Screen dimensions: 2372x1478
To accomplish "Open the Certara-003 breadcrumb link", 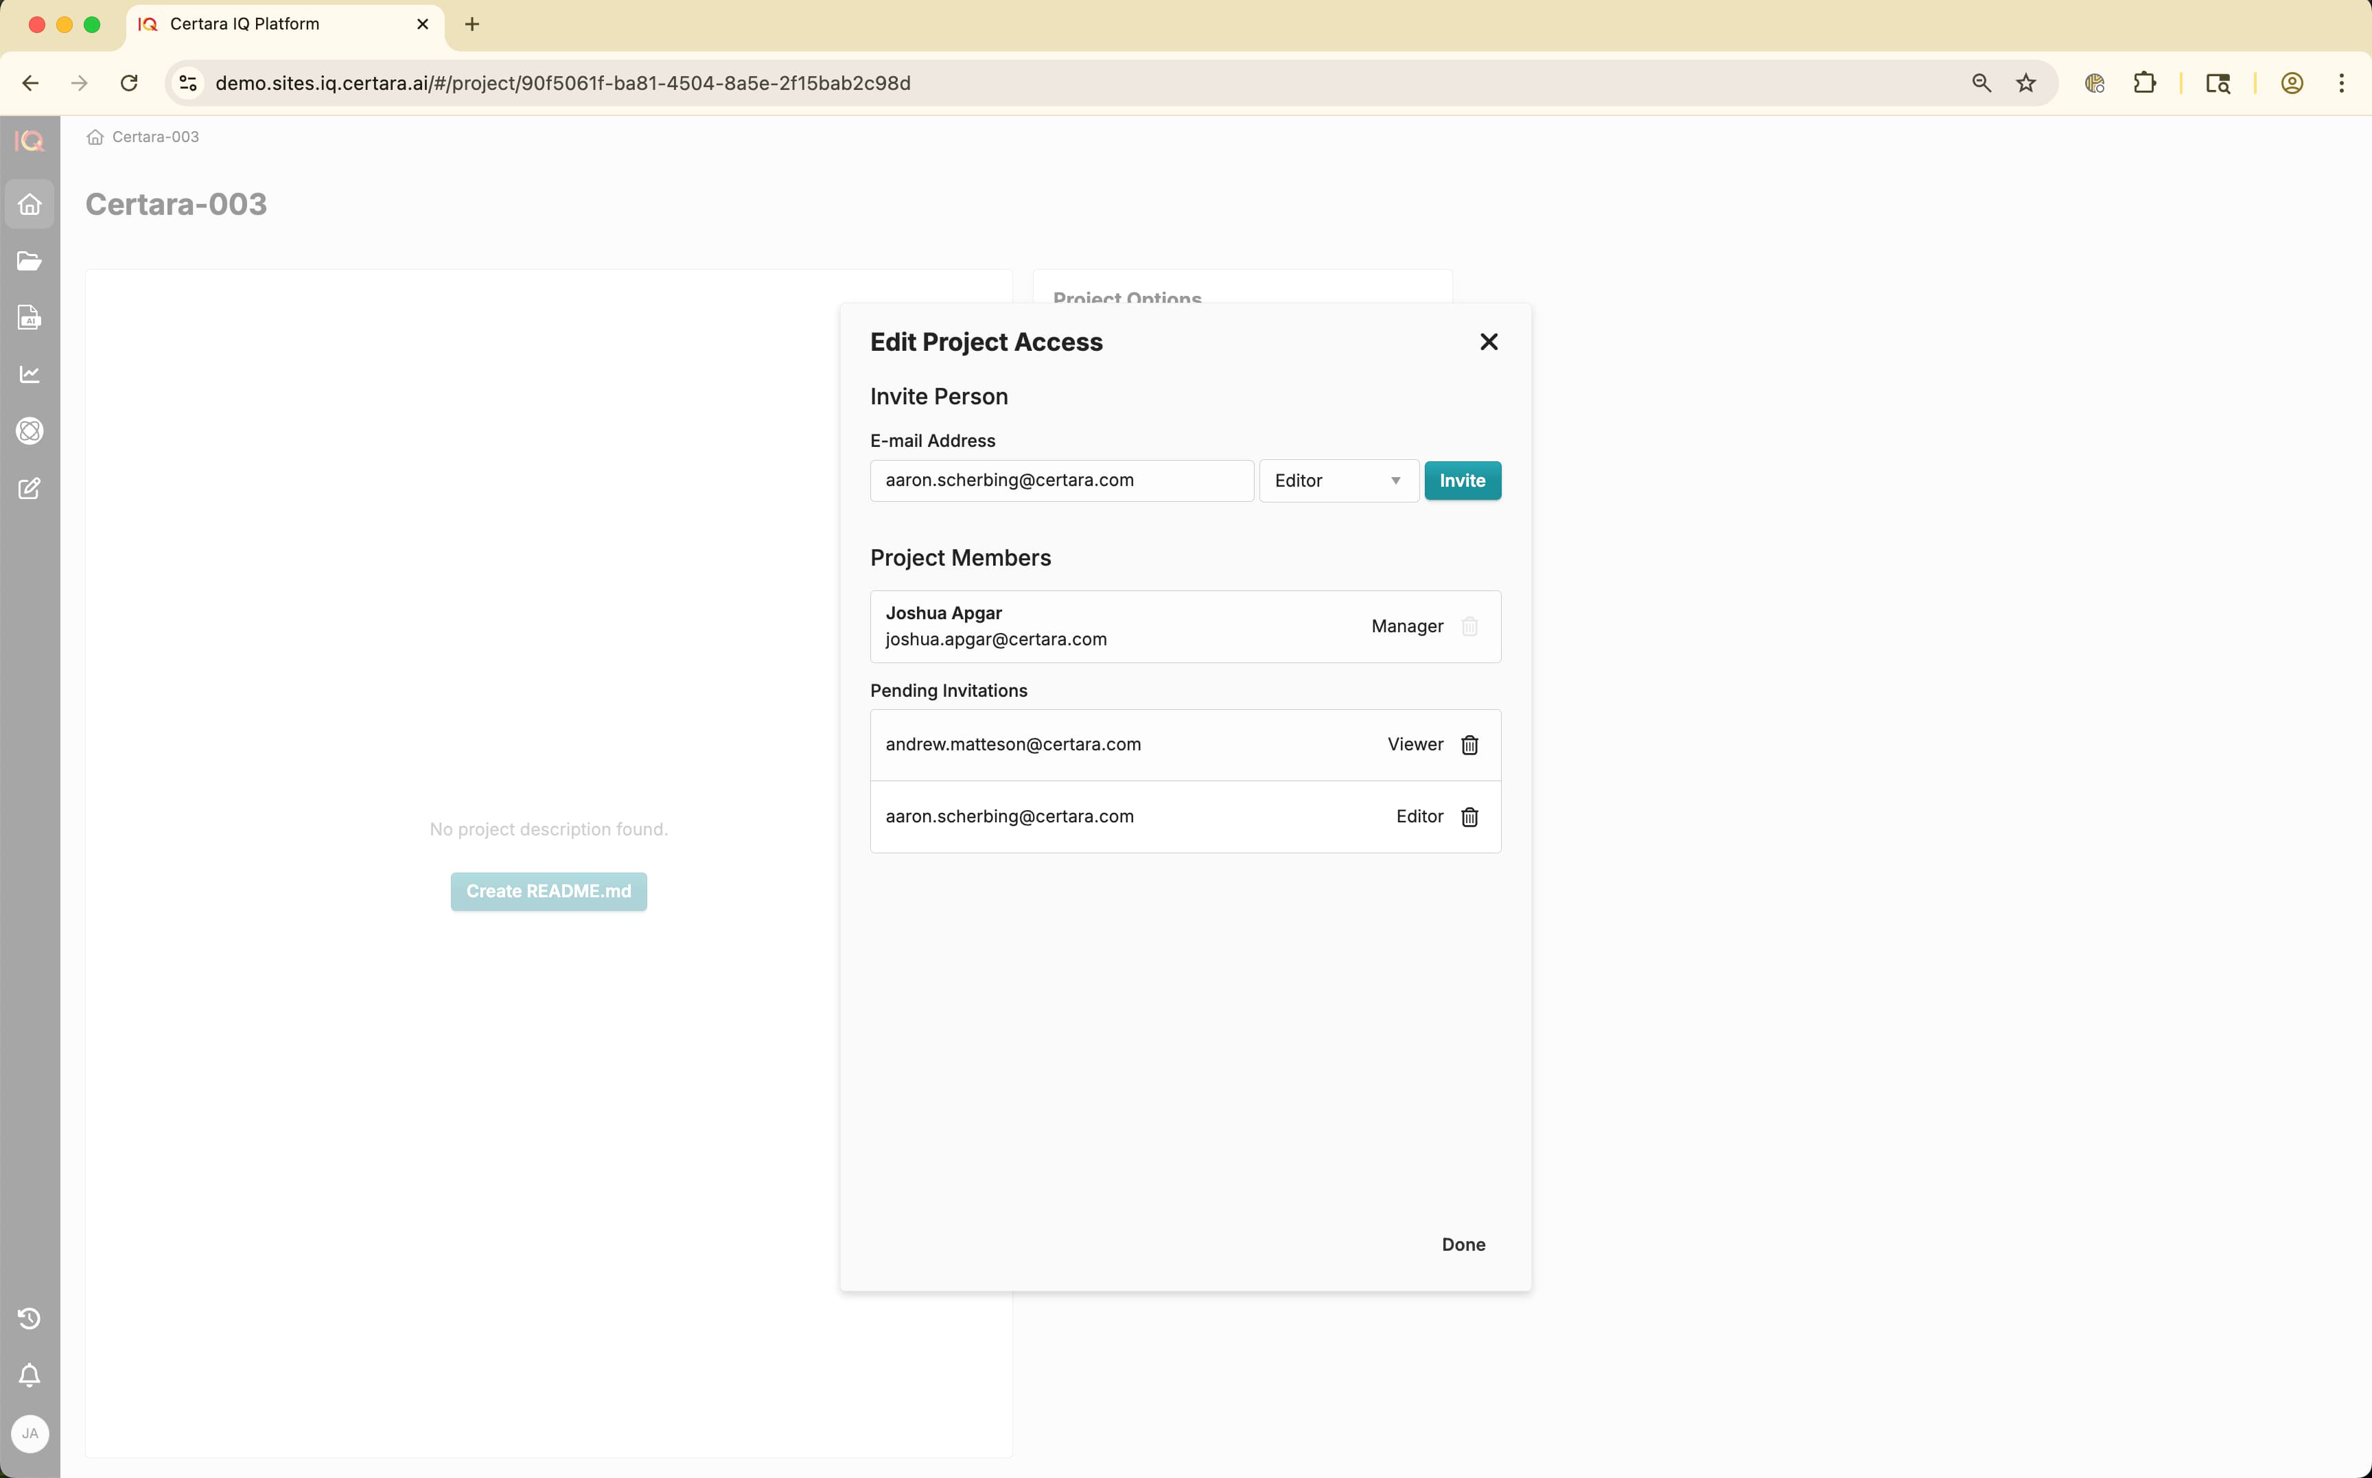I will pos(154,137).
